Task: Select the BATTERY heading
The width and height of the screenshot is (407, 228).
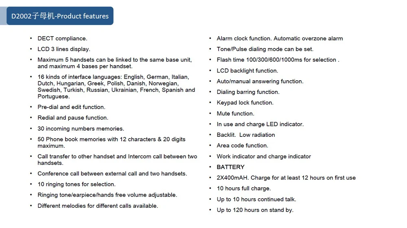Action: pyautogui.click(x=230, y=167)
